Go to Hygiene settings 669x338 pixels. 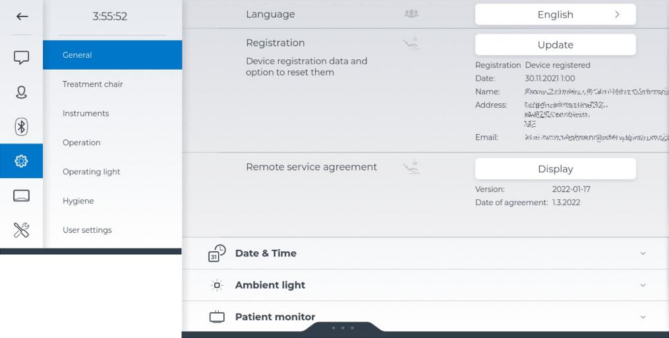(x=78, y=201)
